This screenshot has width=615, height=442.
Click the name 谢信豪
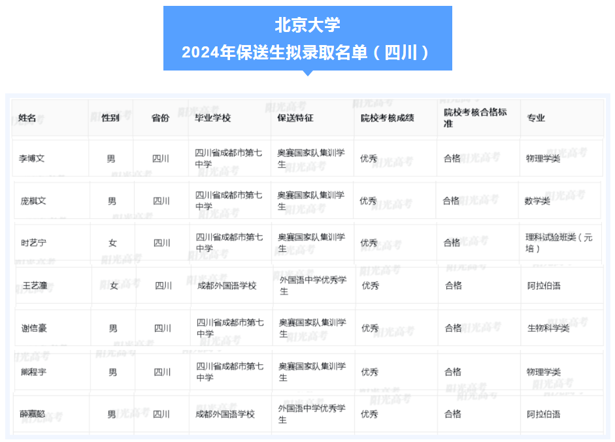pos(34,328)
